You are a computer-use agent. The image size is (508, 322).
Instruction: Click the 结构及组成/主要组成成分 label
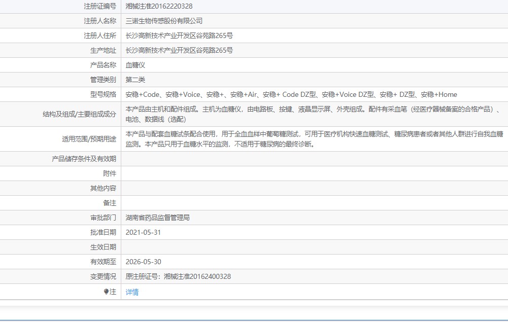coord(79,114)
